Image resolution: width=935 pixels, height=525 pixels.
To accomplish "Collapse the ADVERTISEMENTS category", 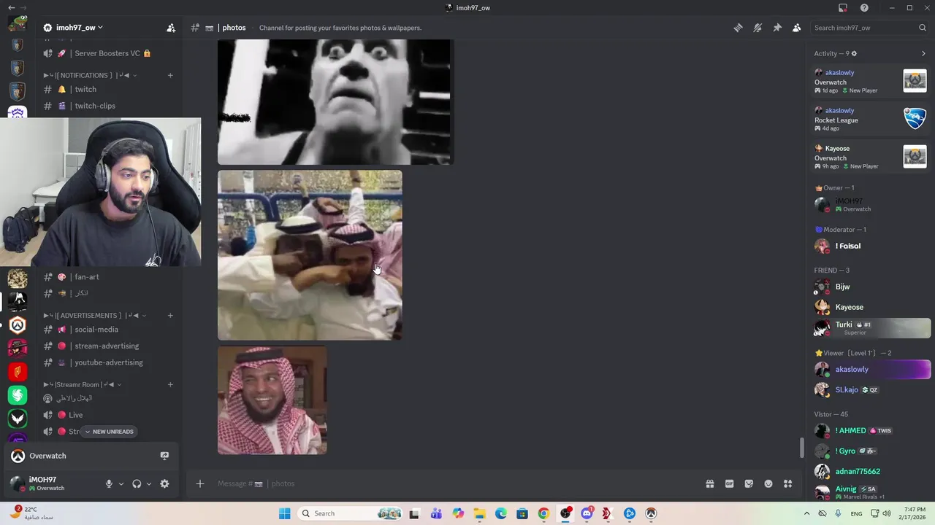I will click(x=95, y=316).
